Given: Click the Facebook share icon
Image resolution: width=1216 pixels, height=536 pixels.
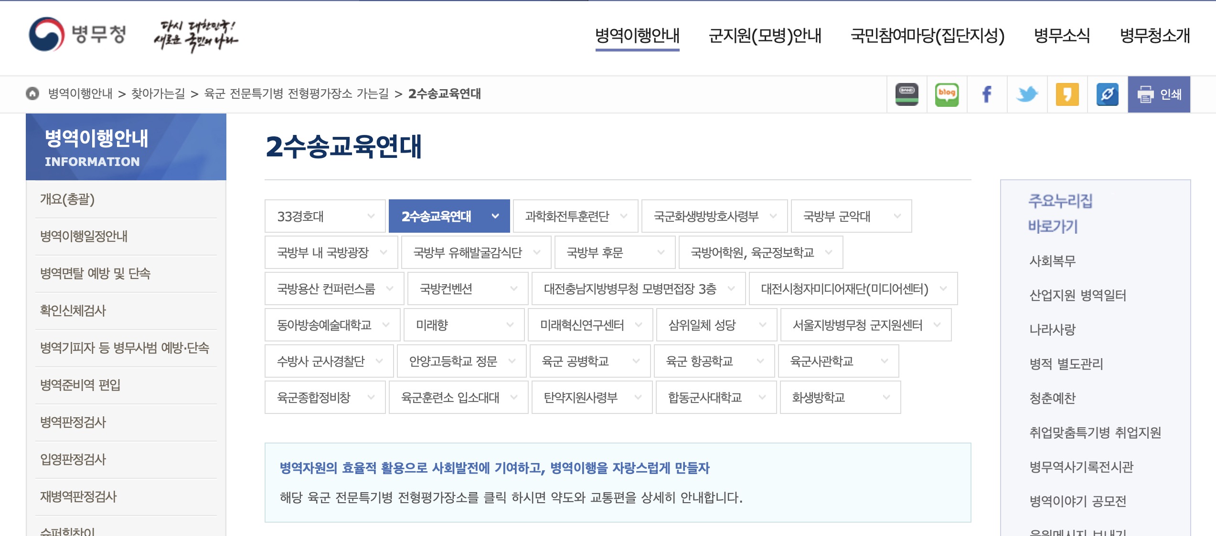Looking at the screenshot, I should point(986,94).
